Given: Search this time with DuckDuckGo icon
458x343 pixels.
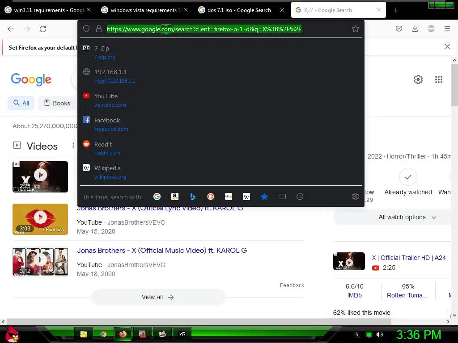Looking at the screenshot, I should (x=211, y=197).
